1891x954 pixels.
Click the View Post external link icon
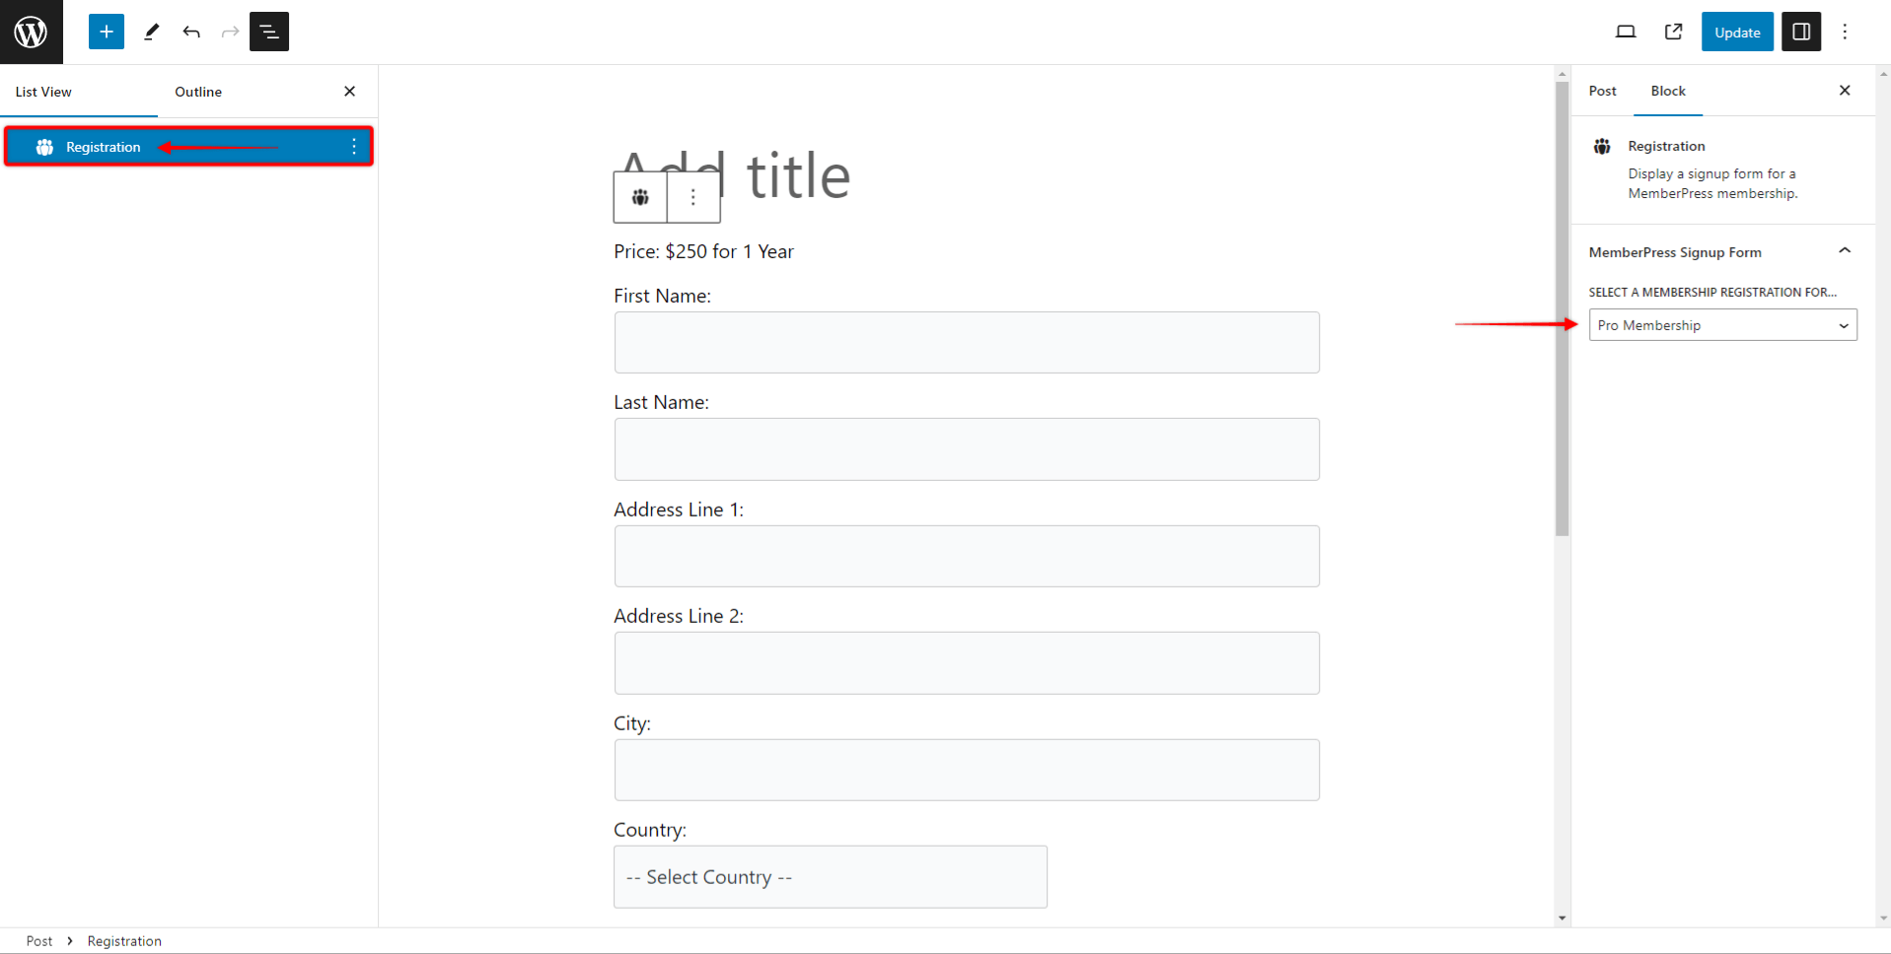tap(1673, 32)
